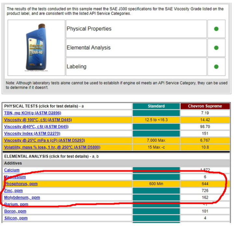The height and width of the screenshot is (226, 234).
Task: Click the molybdenum value 162
Action: coord(205,198)
